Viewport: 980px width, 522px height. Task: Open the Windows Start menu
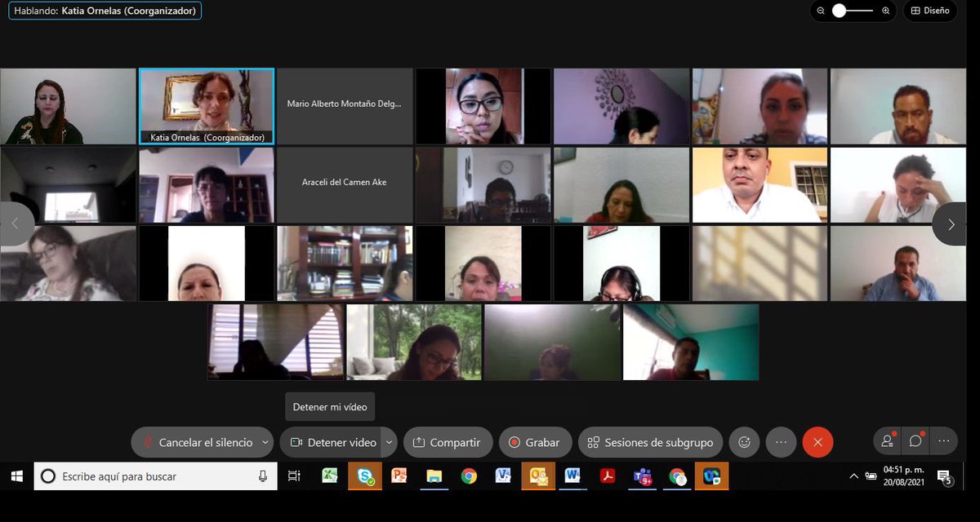point(16,476)
